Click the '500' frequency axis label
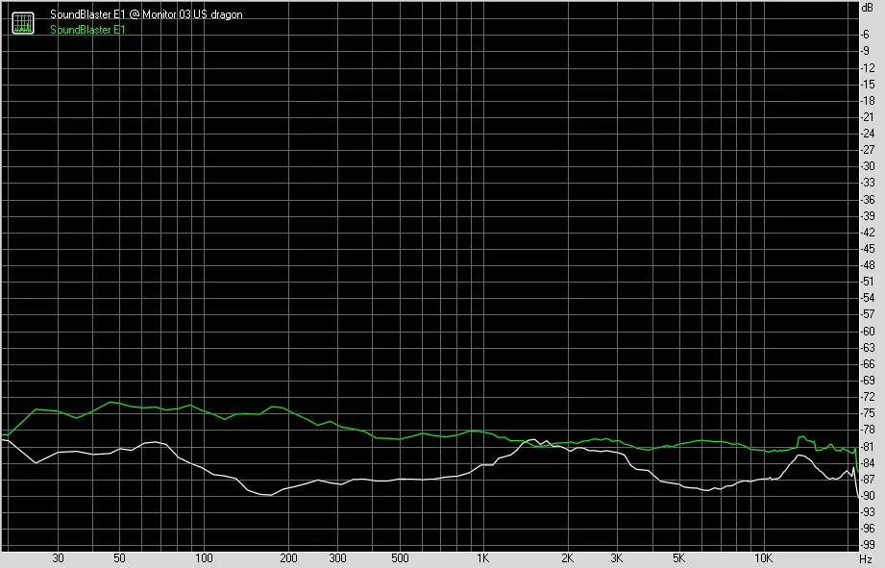Viewport: 885px width, 568px height. tap(400, 558)
